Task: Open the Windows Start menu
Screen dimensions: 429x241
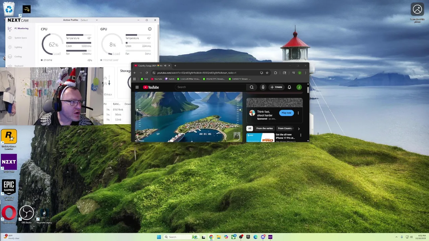Action: tap(159, 237)
